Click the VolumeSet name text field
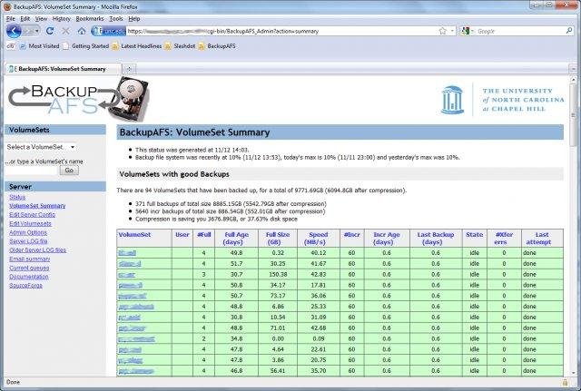581x391 pixels. [32, 171]
